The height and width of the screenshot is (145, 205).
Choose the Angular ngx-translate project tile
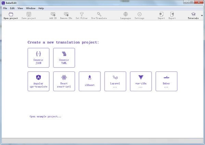[x=38, y=81]
